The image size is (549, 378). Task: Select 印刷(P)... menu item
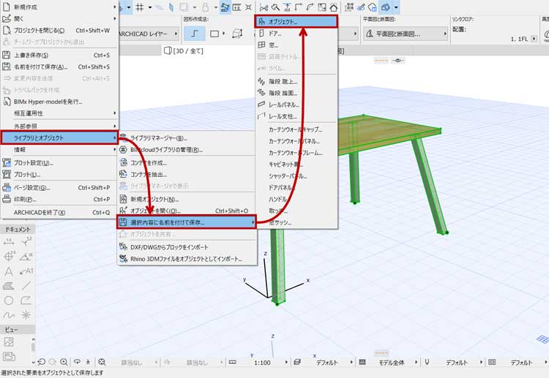click(x=60, y=200)
